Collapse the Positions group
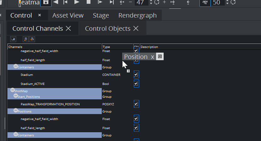Viewport: 261px width, 141px height. pos(16,111)
